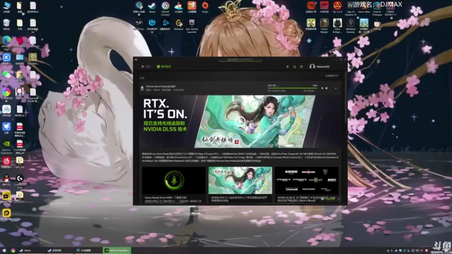Click the check for updates link

332,76
